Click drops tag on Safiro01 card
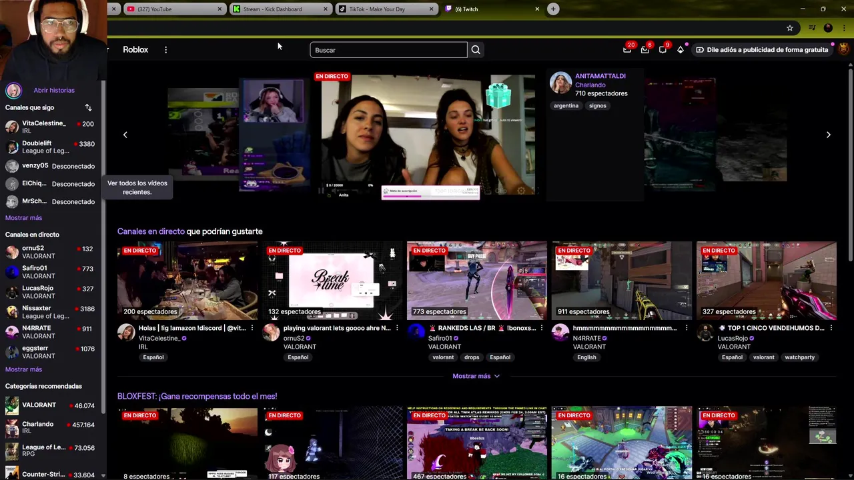854x480 pixels. click(472, 357)
